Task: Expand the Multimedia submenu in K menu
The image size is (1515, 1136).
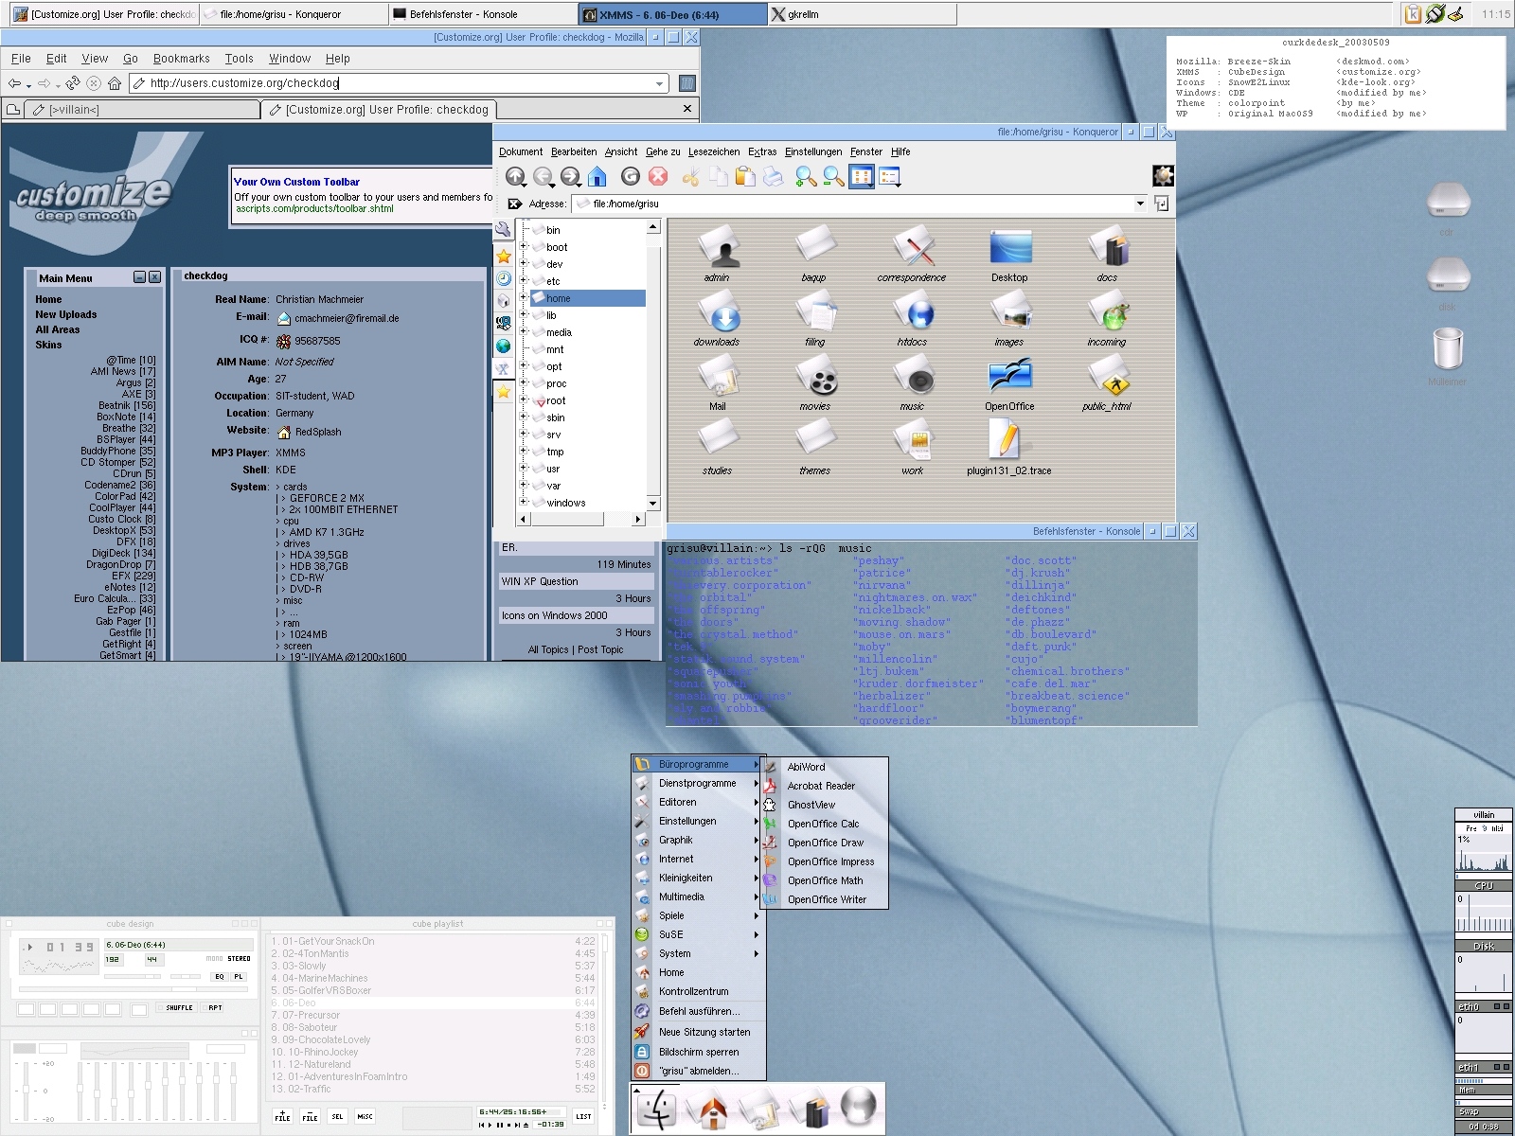Action: [697, 896]
